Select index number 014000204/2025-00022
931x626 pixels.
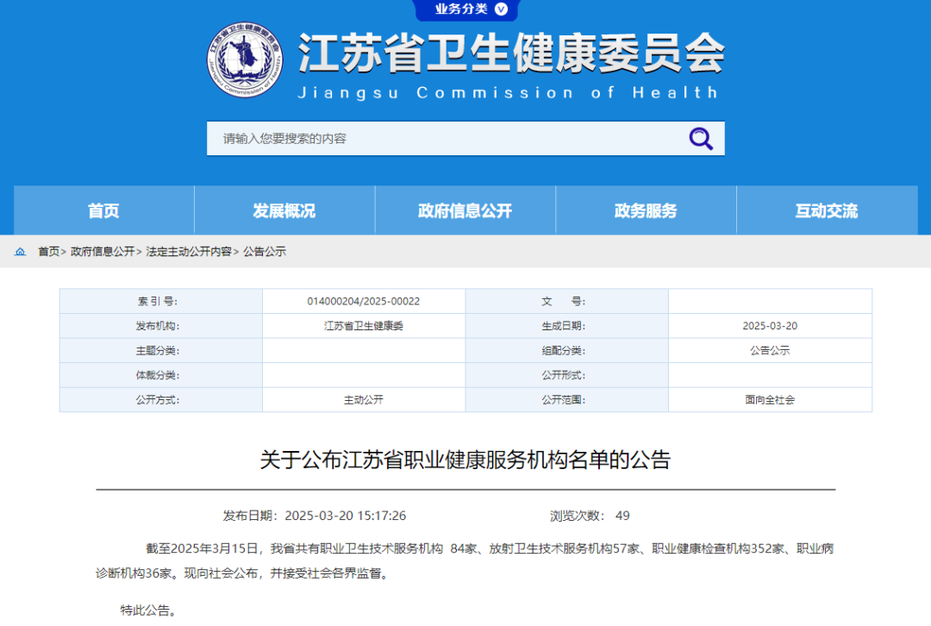[364, 301]
